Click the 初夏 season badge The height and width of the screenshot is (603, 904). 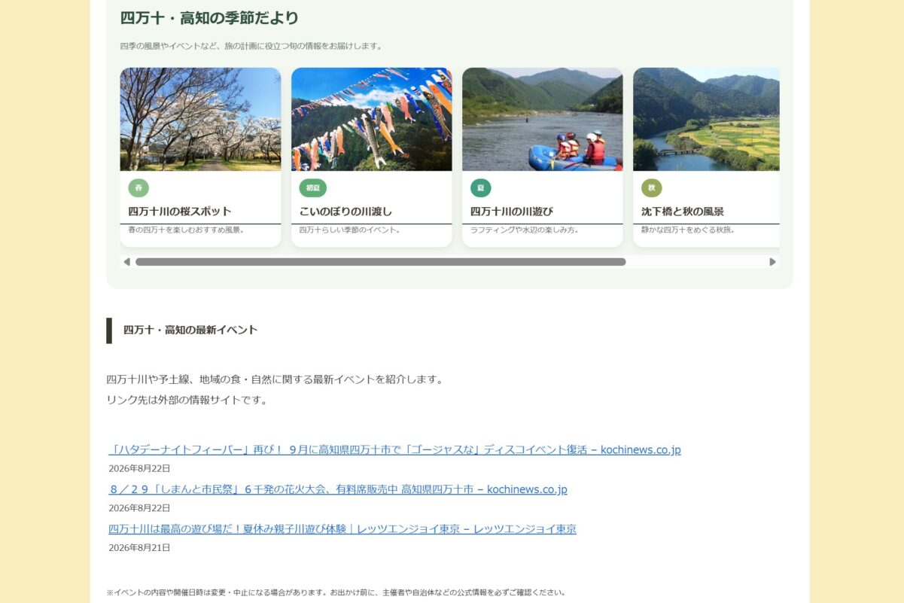pos(313,187)
